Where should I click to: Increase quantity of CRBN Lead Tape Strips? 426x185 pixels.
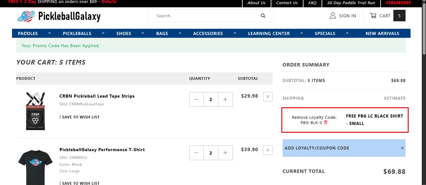(x=225, y=99)
